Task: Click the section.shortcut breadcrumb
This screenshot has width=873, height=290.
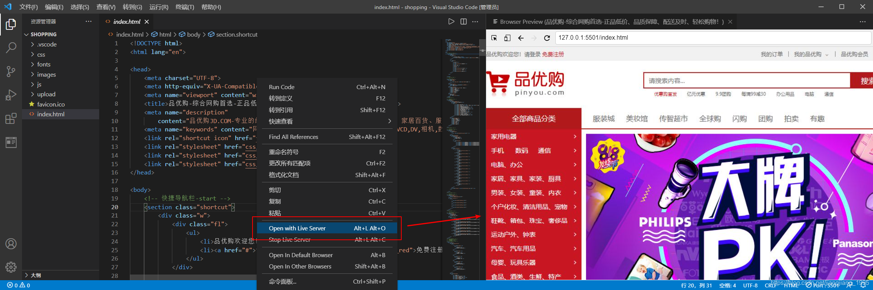Action: coord(232,34)
